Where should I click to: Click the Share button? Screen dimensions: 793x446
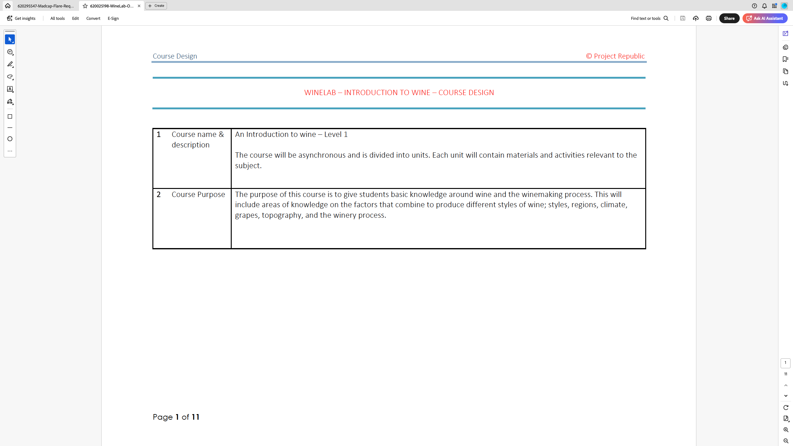[x=729, y=18]
